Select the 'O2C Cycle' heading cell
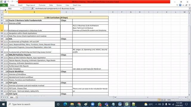The width and height of the screenshot is (191, 107). tap(34, 94)
